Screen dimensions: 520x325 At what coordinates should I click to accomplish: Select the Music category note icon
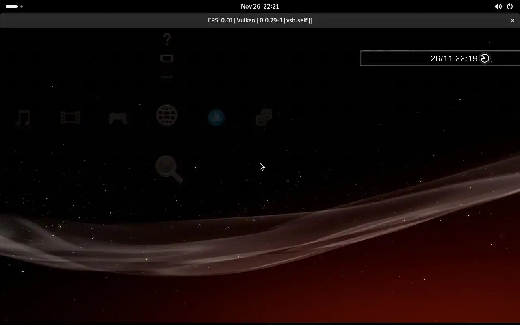pyautogui.click(x=23, y=118)
